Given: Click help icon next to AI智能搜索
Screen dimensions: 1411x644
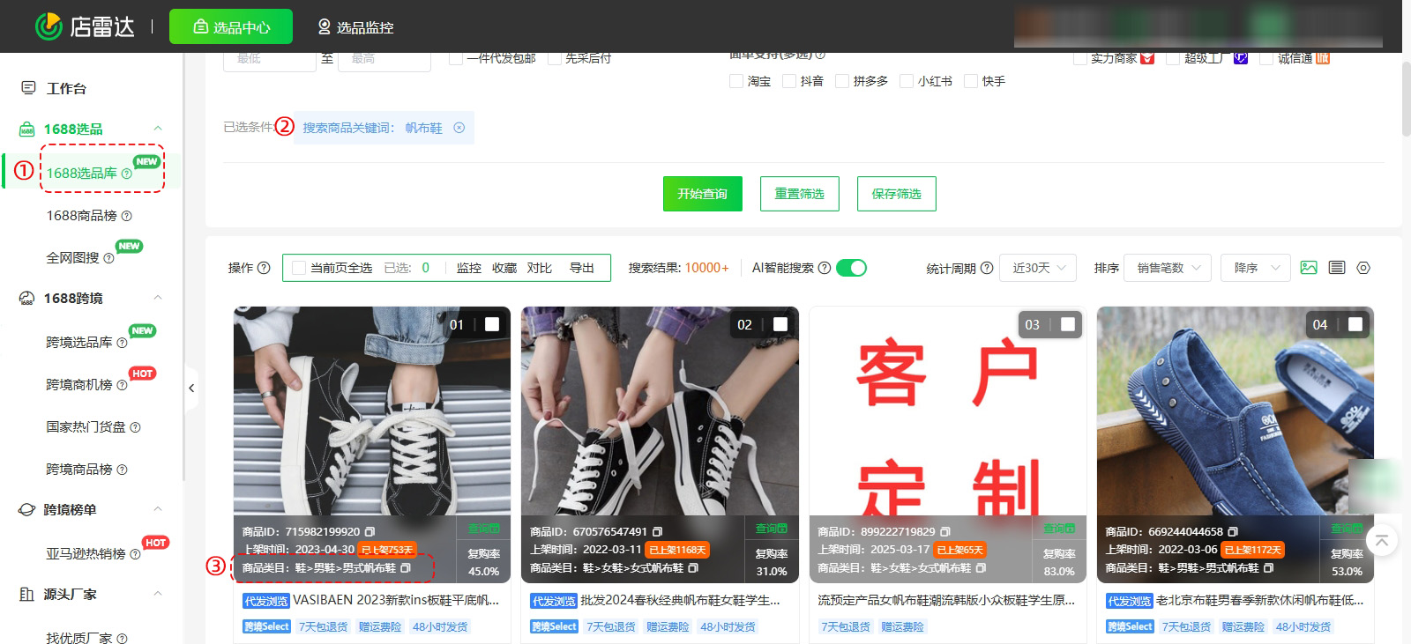Looking at the screenshot, I should pyautogui.click(x=825, y=268).
